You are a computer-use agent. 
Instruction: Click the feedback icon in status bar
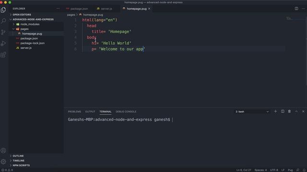click(x=298, y=170)
